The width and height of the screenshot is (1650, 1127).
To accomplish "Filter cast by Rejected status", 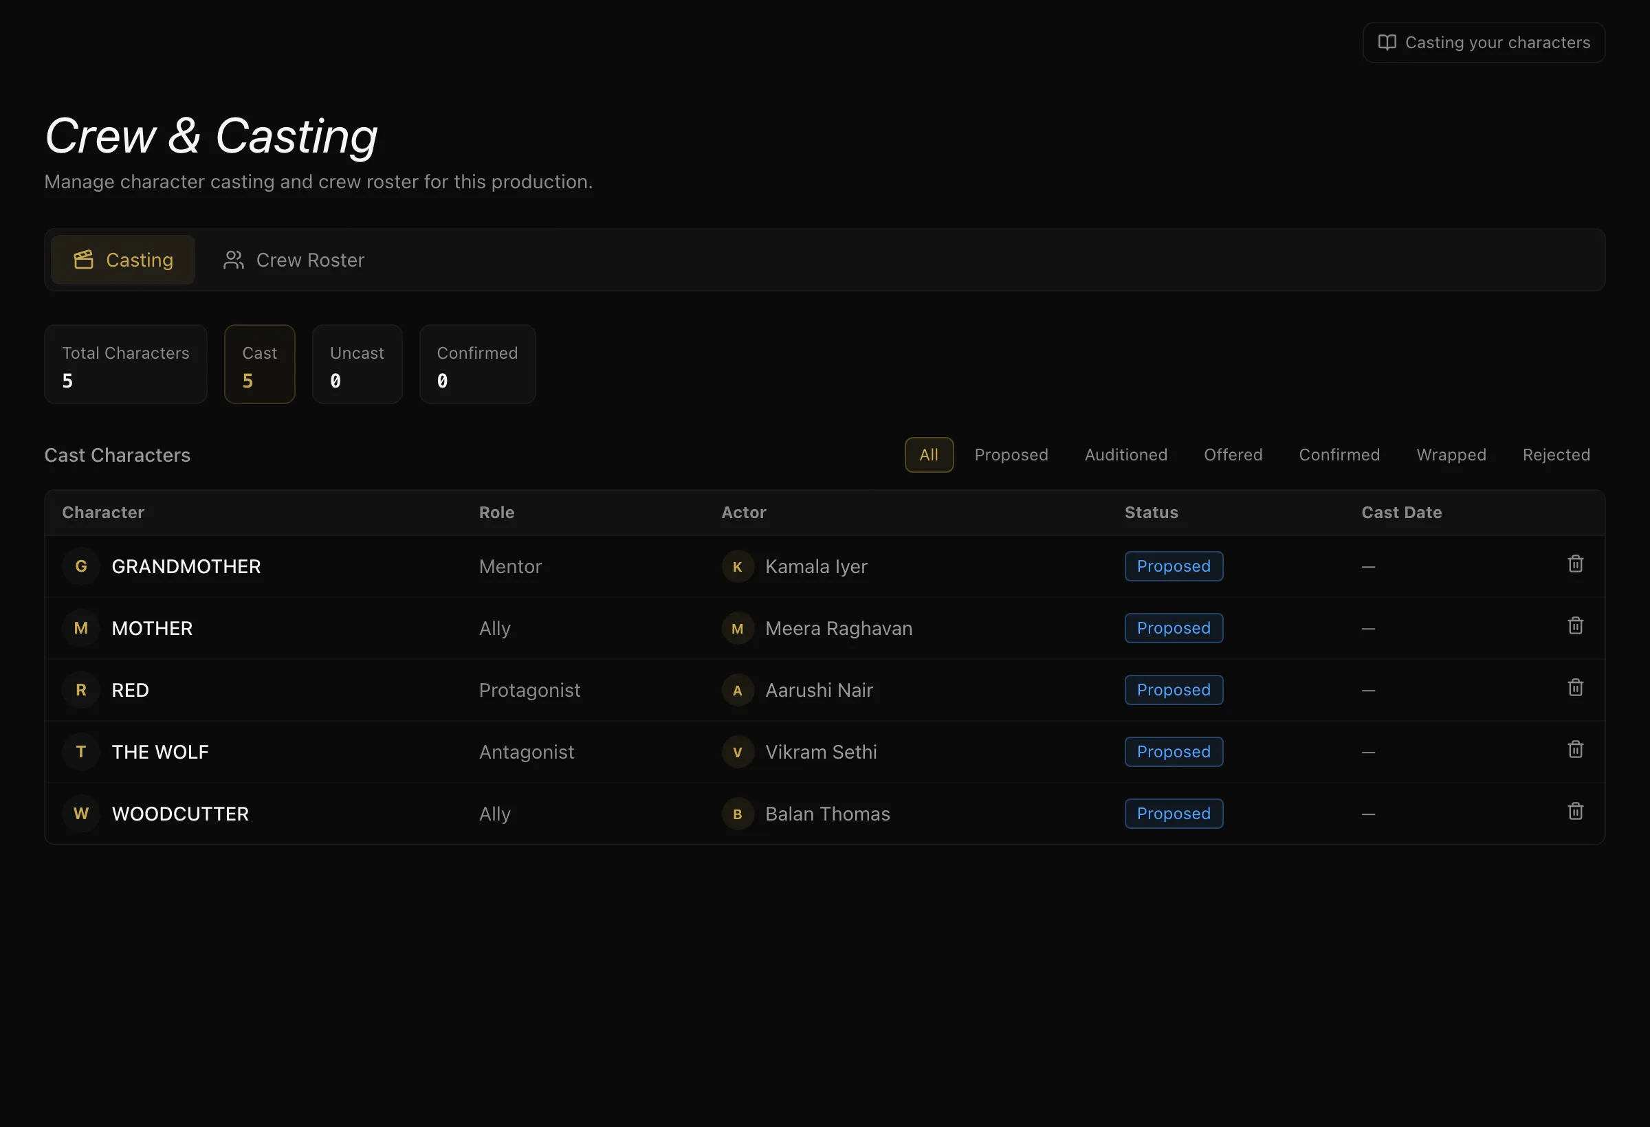I will coord(1556,455).
